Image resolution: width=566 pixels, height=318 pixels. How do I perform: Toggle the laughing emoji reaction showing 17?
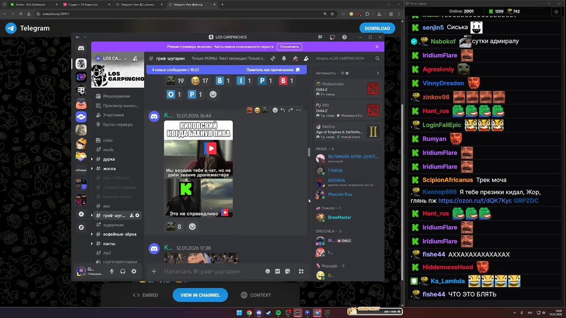[x=199, y=81]
